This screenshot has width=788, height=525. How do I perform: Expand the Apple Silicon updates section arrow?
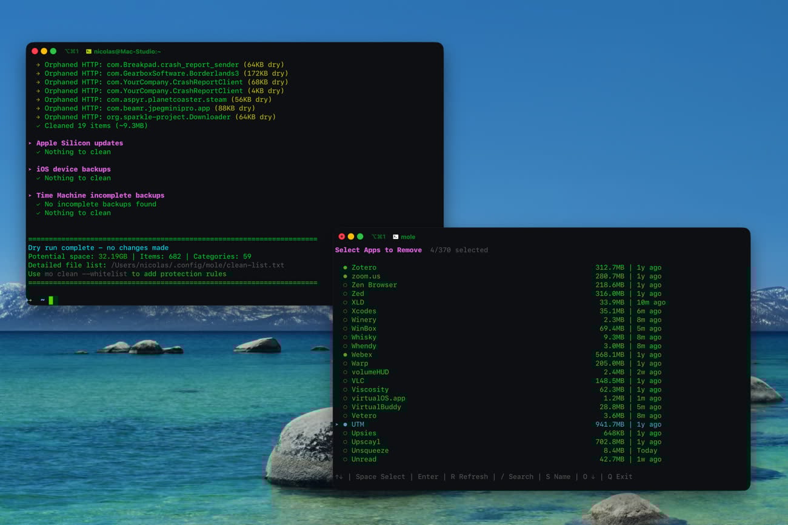30,143
